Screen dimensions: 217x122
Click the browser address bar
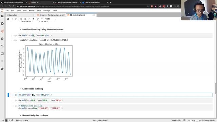tap(82, 6)
